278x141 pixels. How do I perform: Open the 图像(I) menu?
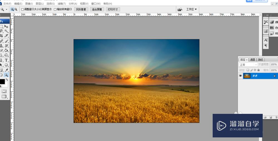click(x=29, y=4)
